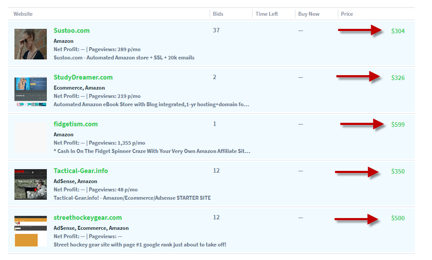Click the red arrow pointing to $326
Image resolution: width=432 pixels, height=260 pixels.
tap(358, 77)
